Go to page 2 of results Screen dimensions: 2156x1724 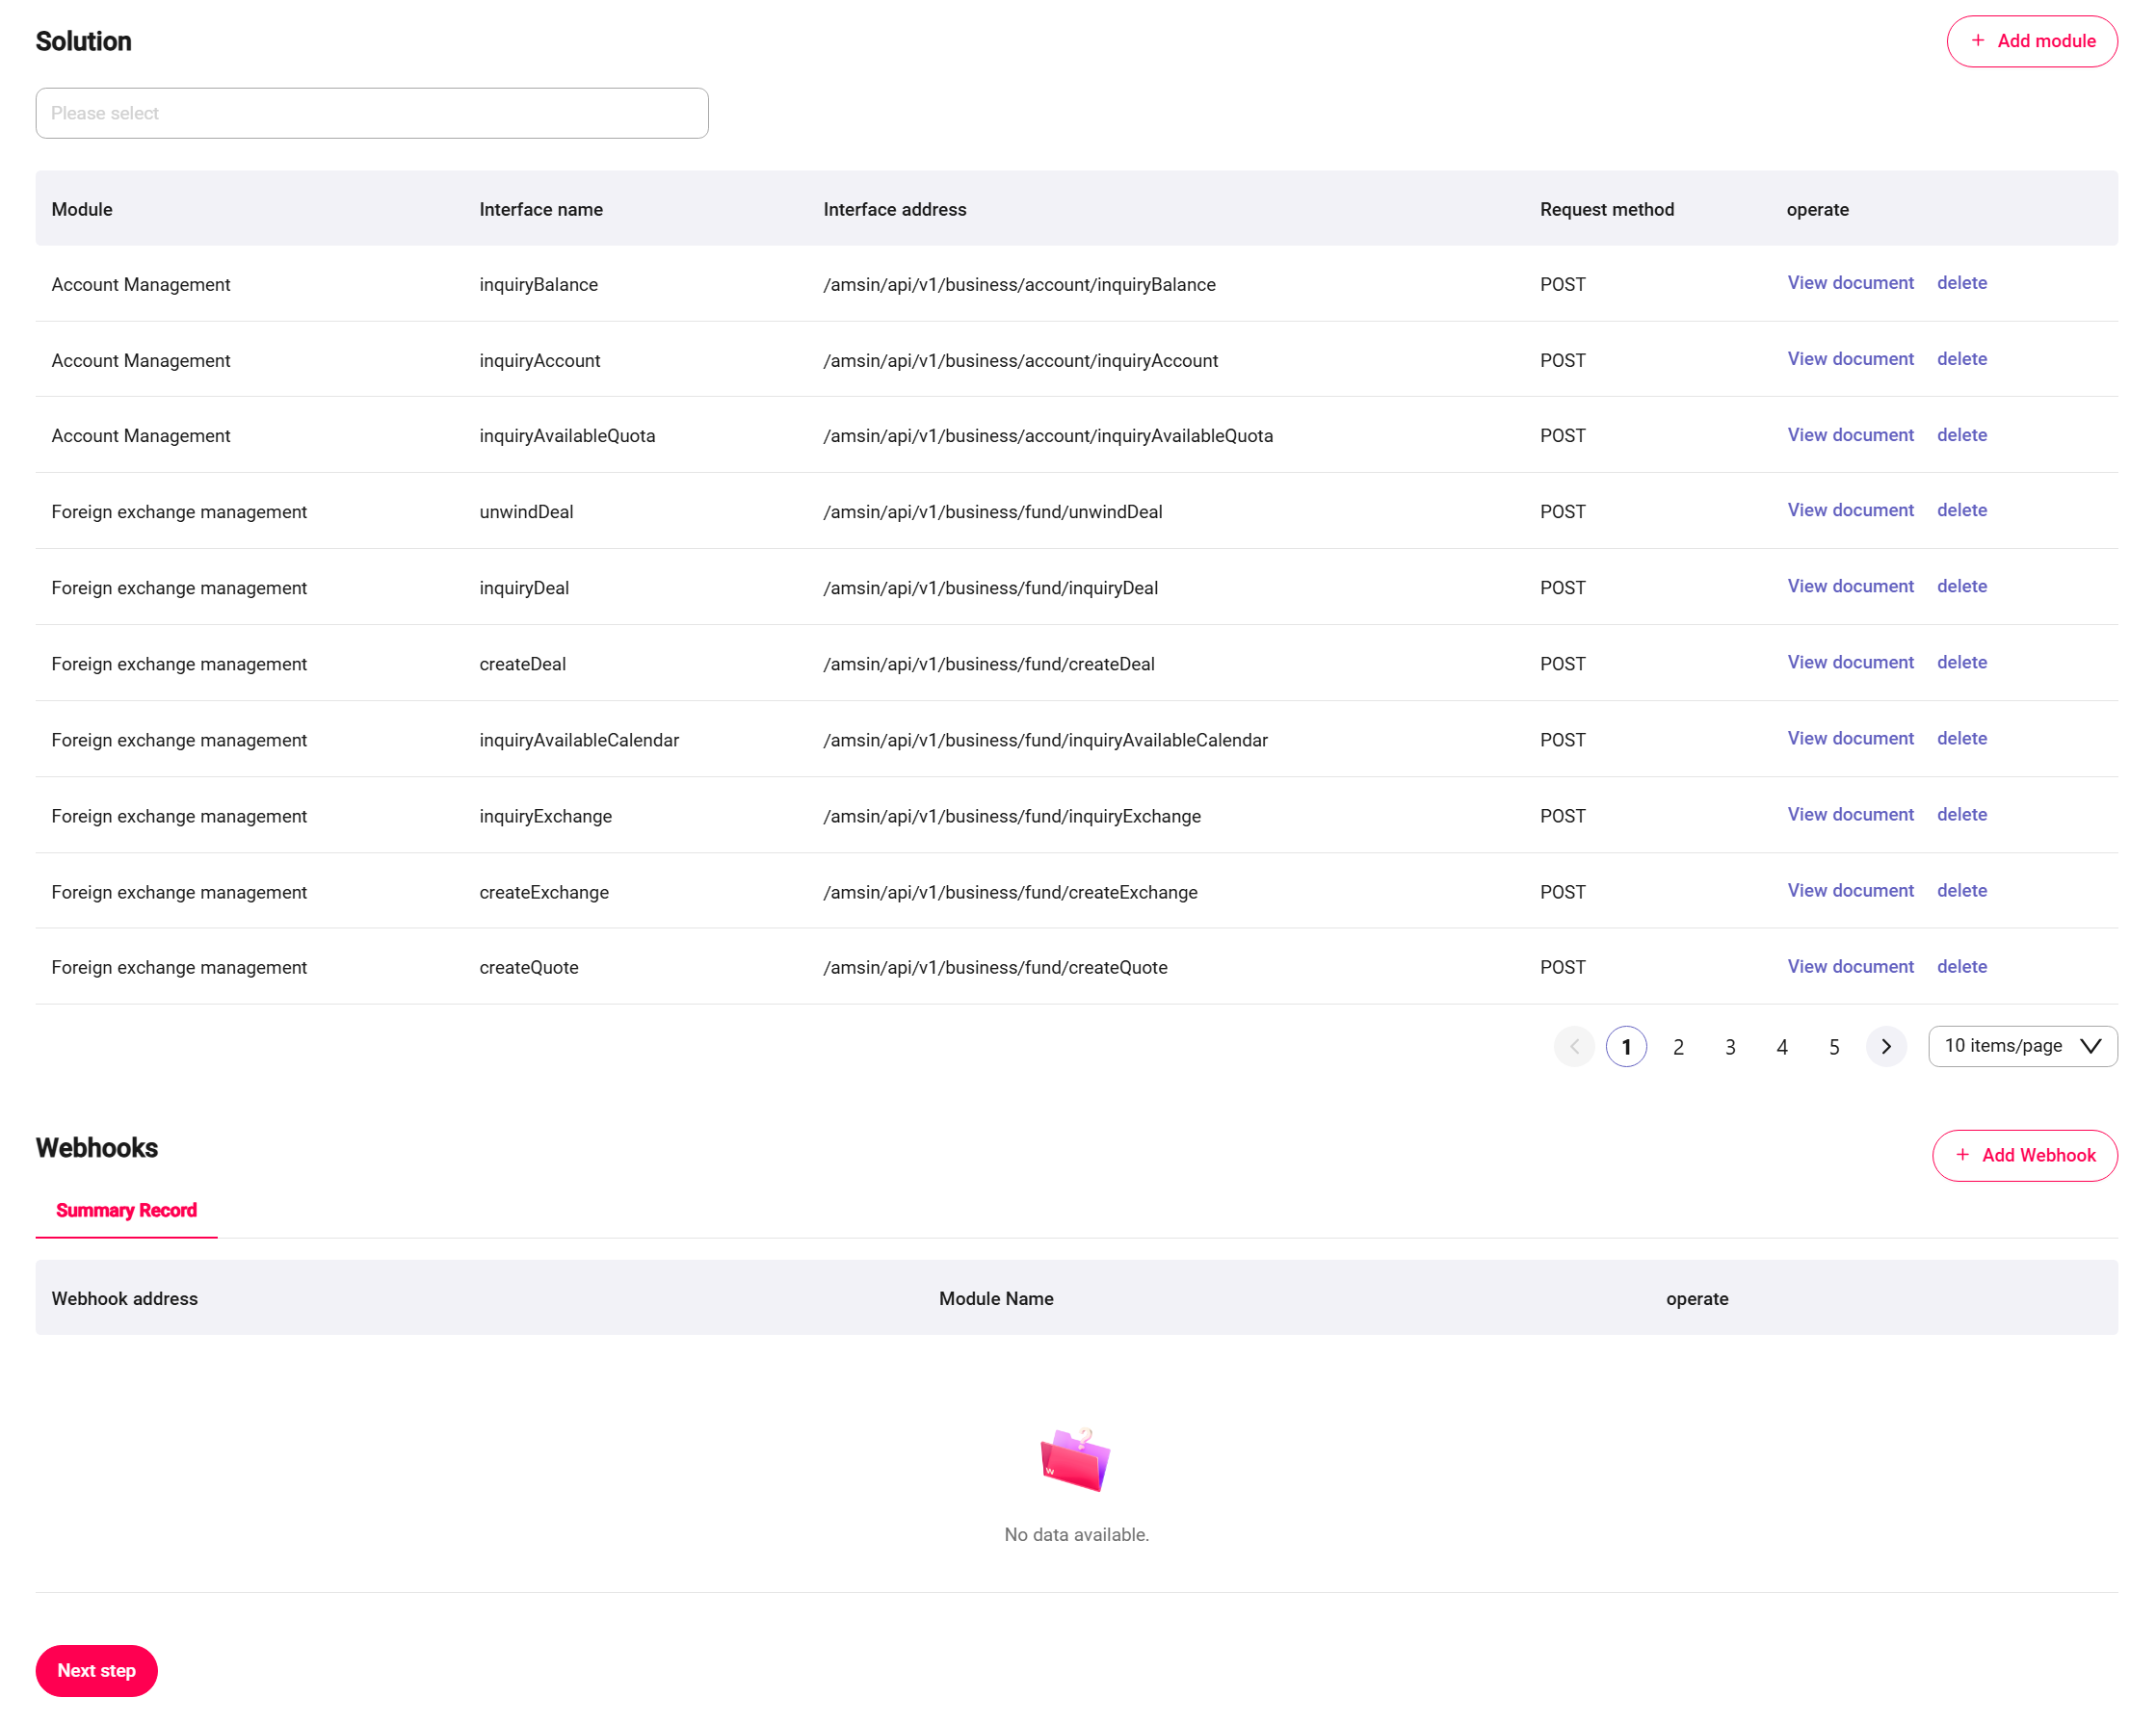click(x=1678, y=1047)
